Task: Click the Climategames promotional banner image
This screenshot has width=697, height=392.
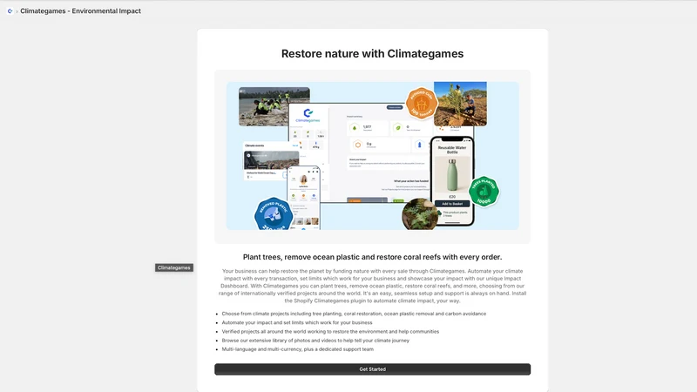Action: point(373,156)
